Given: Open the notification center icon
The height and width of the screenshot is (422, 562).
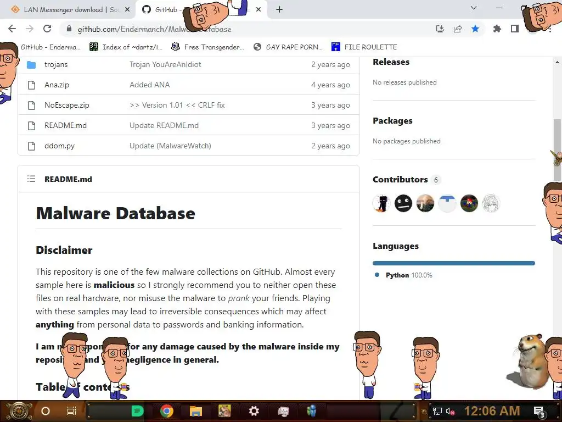Looking at the screenshot, I should (x=539, y=412).
